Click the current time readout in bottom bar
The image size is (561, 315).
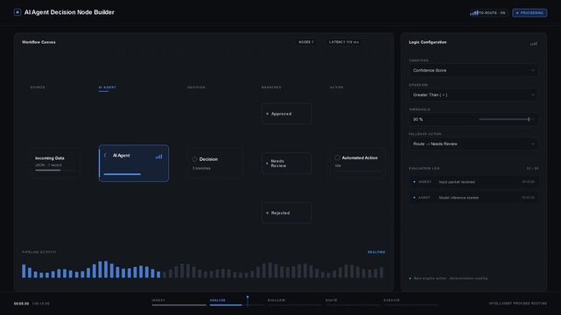pos(21,304)
